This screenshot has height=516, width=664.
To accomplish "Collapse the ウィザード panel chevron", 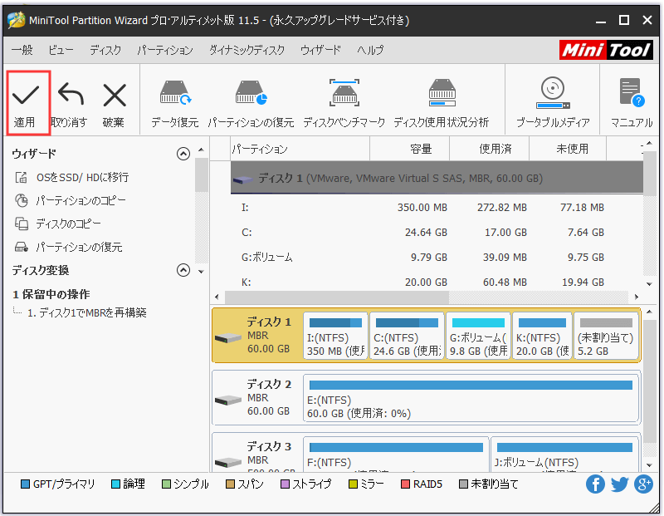I will (183, 153).
